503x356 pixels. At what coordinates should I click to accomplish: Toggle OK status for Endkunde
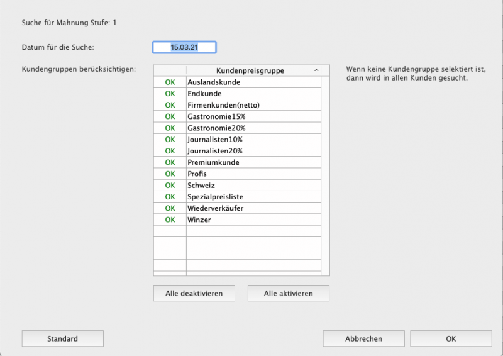pos(170,94)
